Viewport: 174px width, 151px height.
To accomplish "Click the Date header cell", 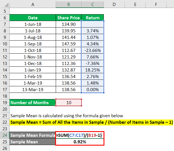I will [33, 18].
